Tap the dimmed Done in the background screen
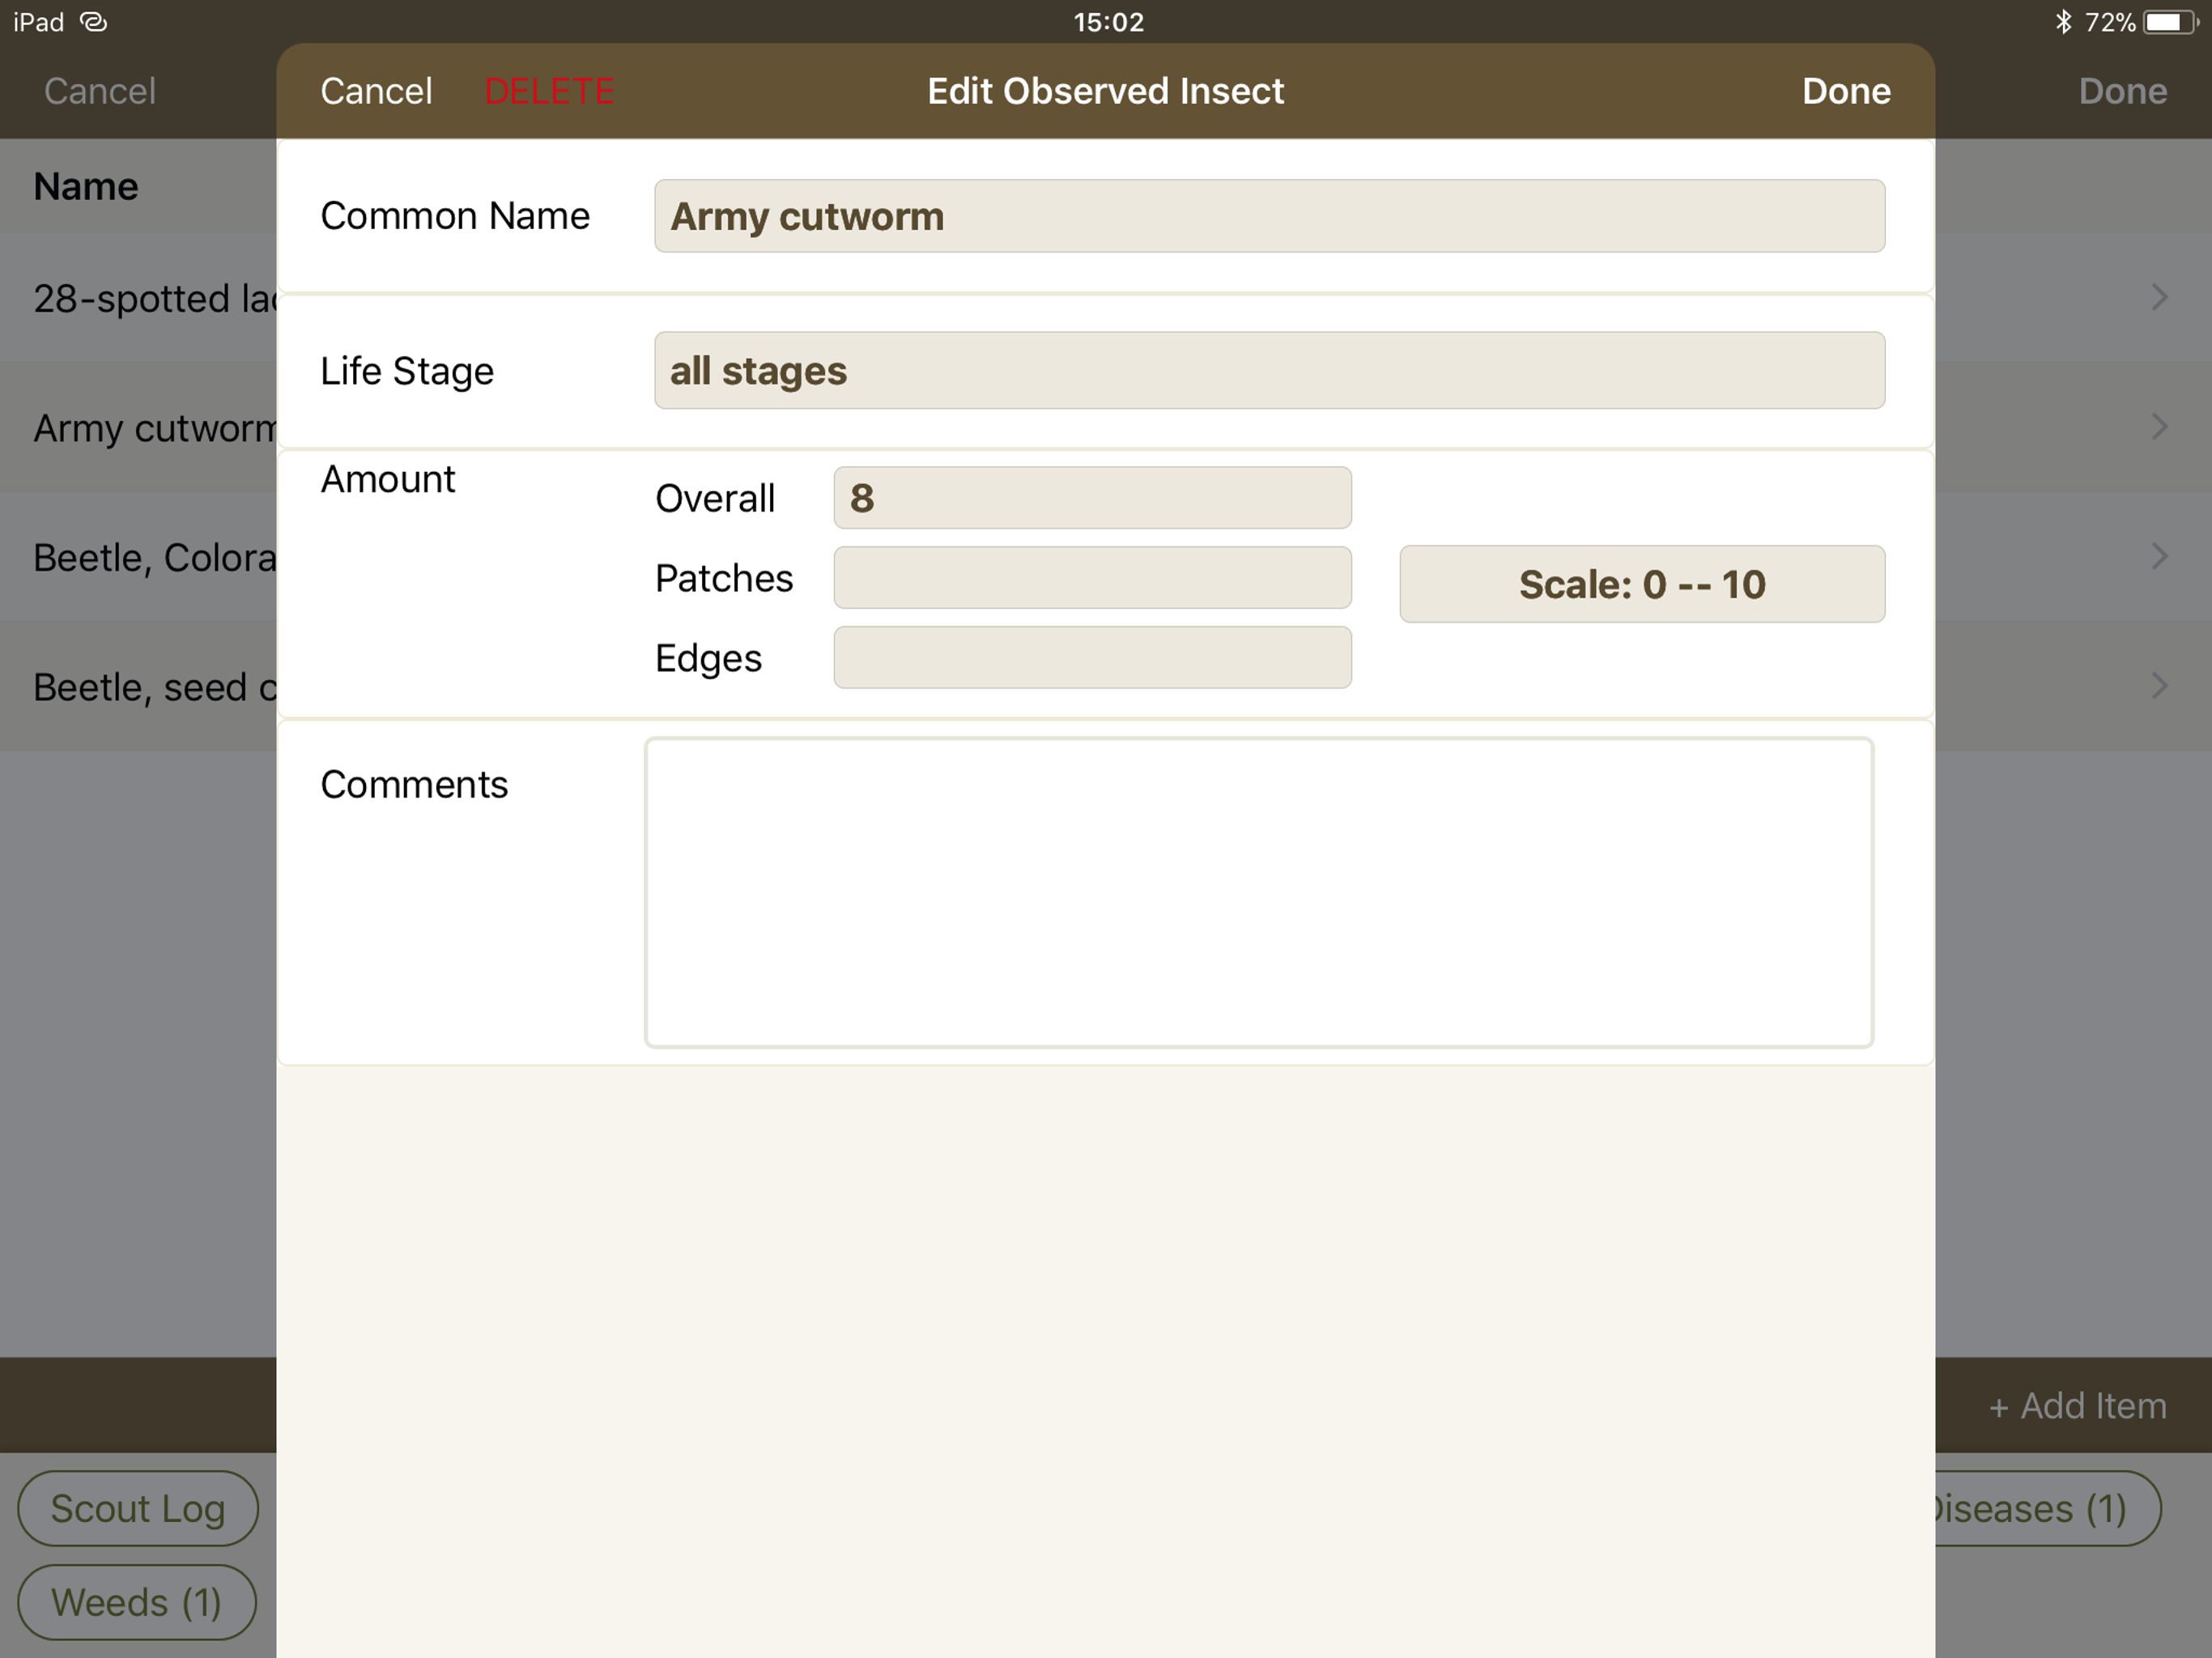 click(2123, 91)
